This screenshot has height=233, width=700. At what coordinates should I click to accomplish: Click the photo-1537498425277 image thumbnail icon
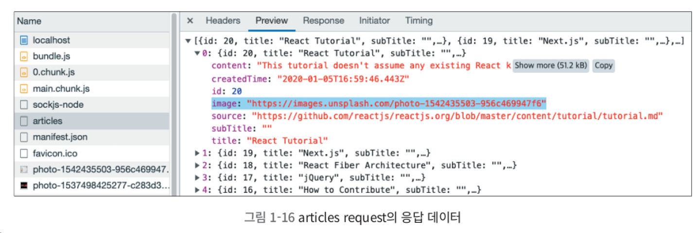[24, 186]
